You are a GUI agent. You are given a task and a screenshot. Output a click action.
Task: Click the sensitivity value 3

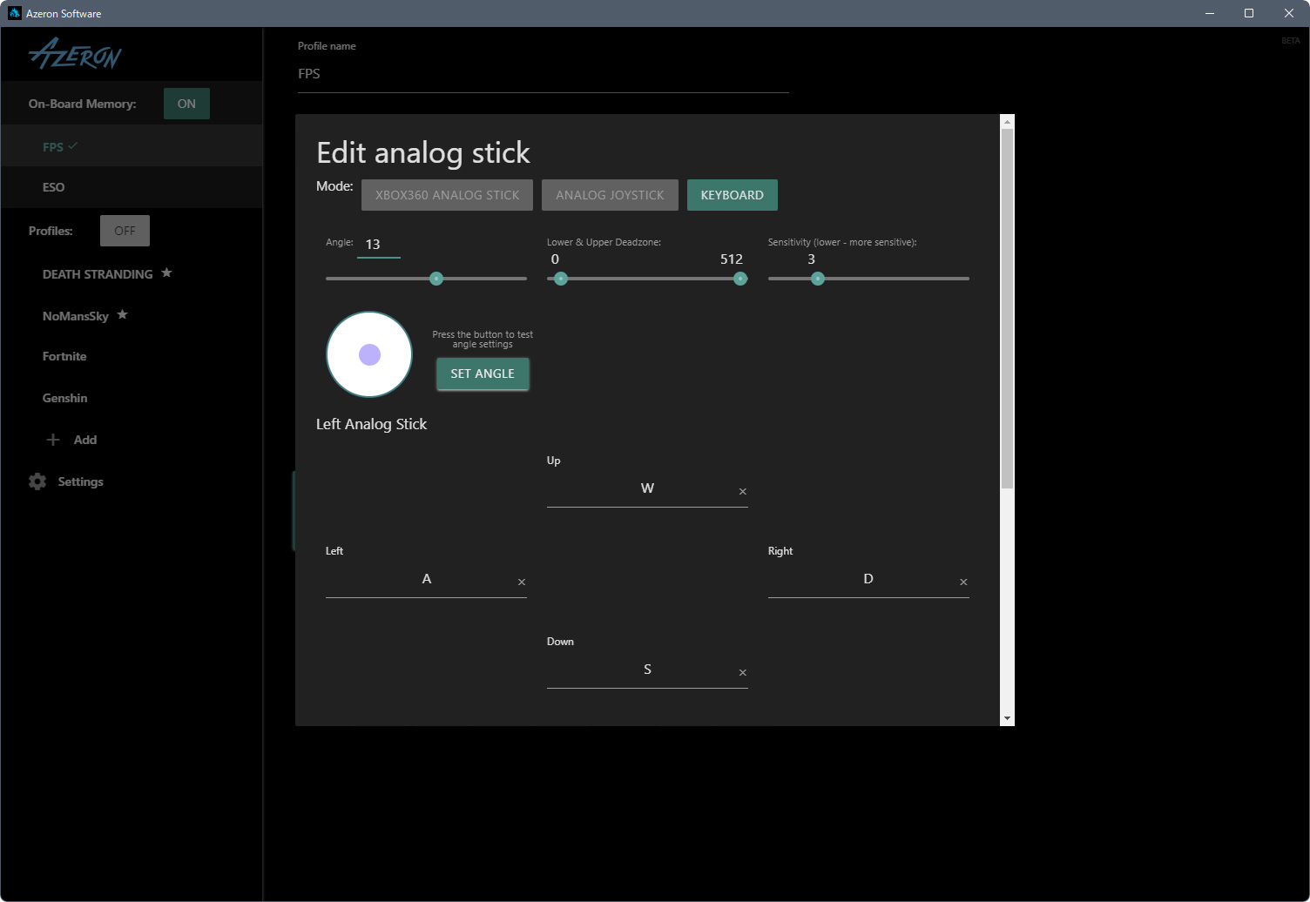(x=811, y=259)
